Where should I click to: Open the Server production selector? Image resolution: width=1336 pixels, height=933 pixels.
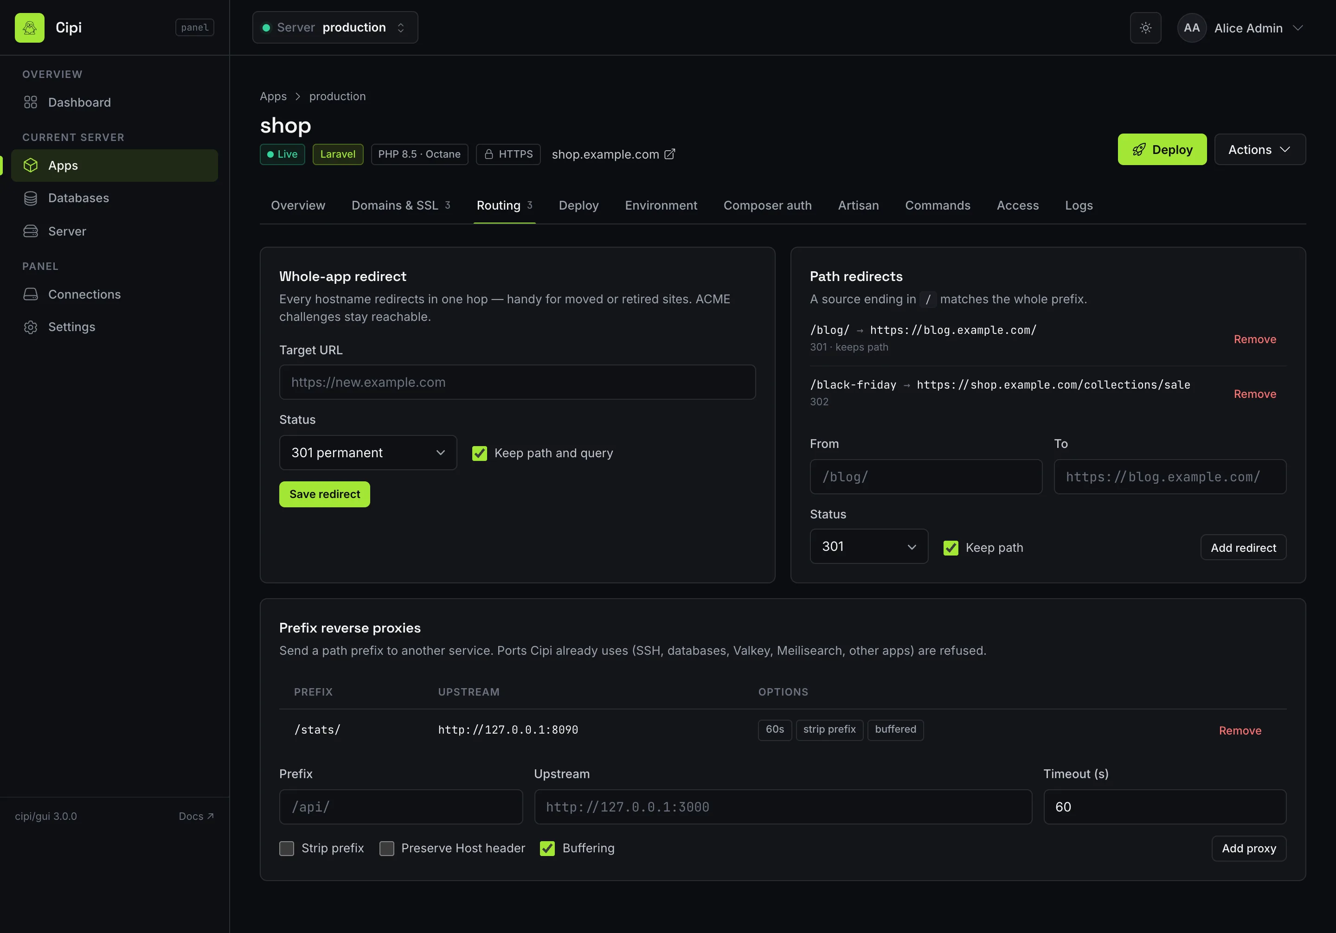[335, 27]
